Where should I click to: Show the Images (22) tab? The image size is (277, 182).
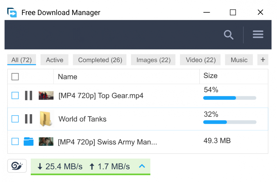coord(153,60)
